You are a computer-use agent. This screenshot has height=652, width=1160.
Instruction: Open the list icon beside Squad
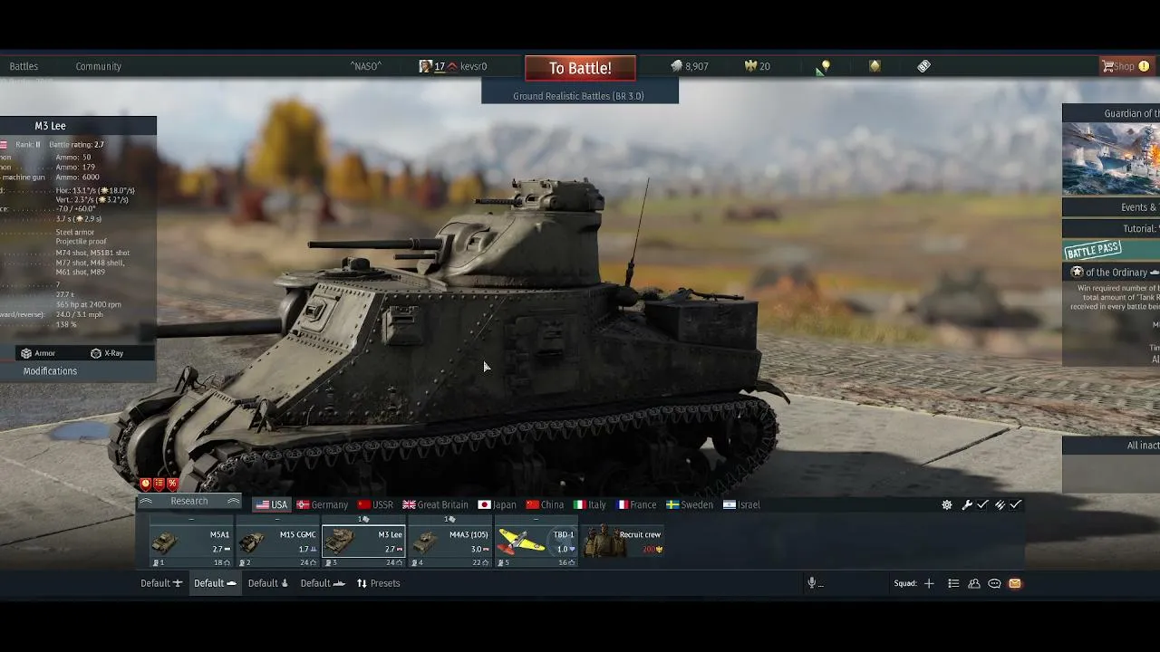(953, 583)
